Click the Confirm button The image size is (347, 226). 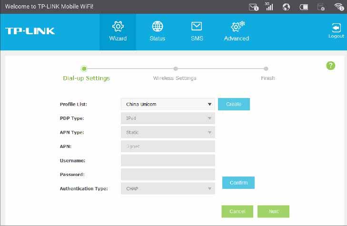[238, 183]
